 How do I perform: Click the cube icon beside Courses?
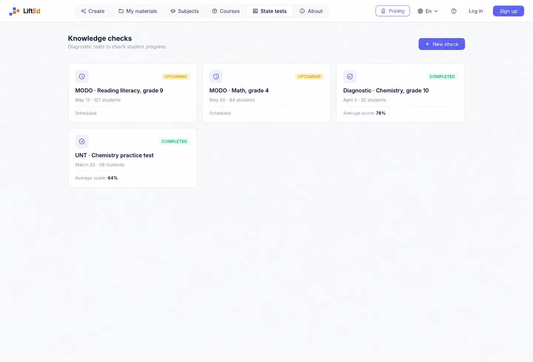pos(215,11)
